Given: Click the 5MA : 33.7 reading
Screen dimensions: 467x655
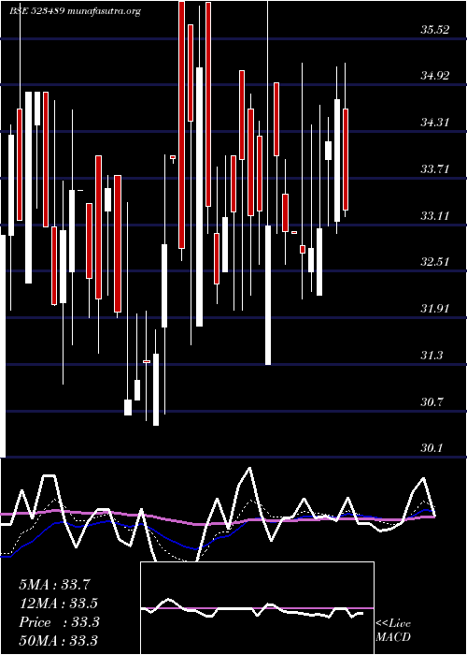Looking at the screenshot, I should (54, 585).
